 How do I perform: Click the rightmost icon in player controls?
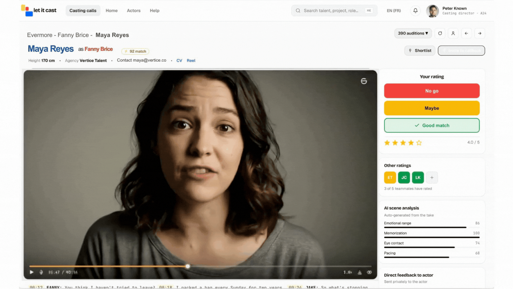pyautogui.click(x=369, y=272)
